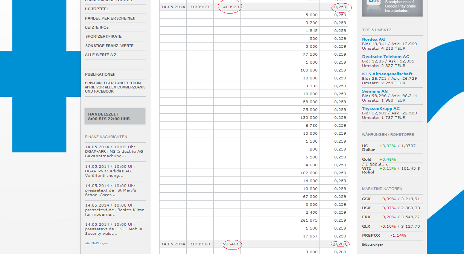Viewport: 464px width, 254px height.
Task: Click the cumulative volume 469920 cell
Action: pos(227,7)
